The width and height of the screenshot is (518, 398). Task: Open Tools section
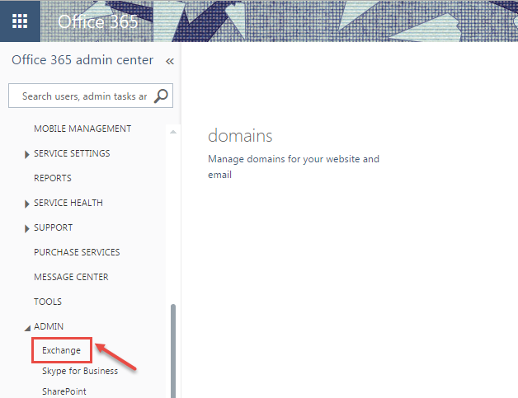48,302
